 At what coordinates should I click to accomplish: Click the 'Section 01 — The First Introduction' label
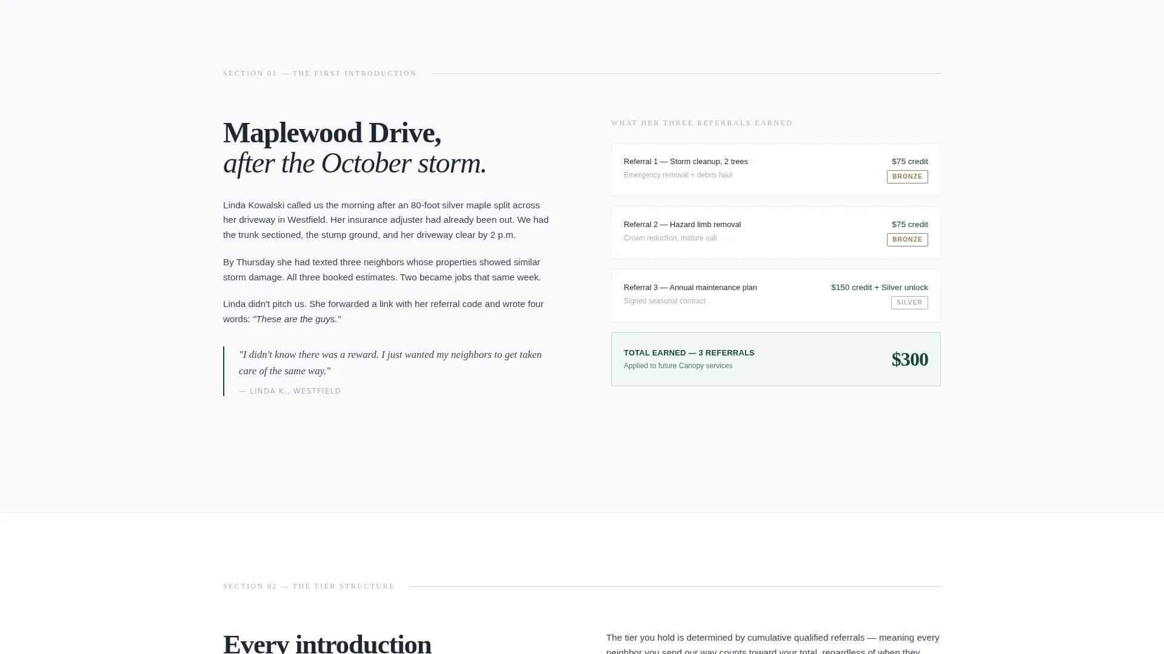pyautogui.click(x=319, y=73)
